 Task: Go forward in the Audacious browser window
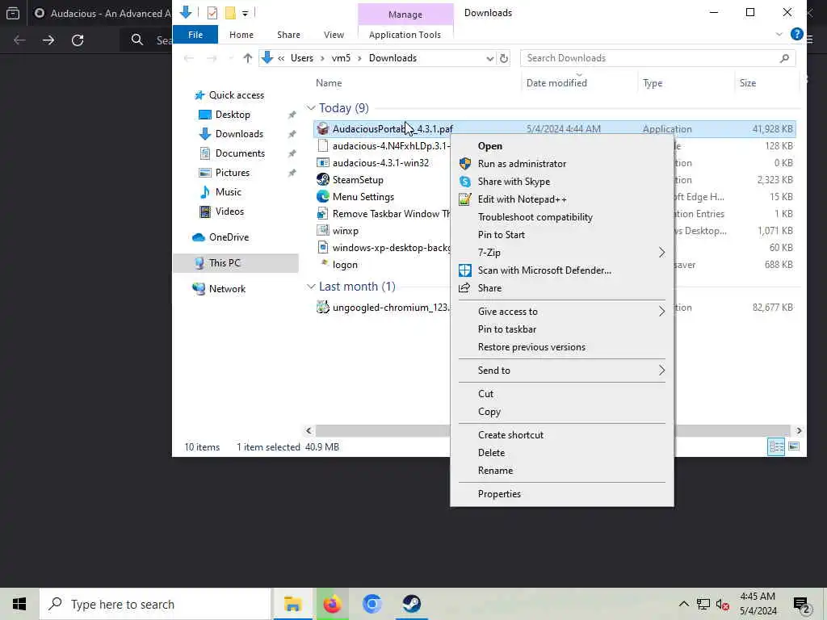pos(48,40)
